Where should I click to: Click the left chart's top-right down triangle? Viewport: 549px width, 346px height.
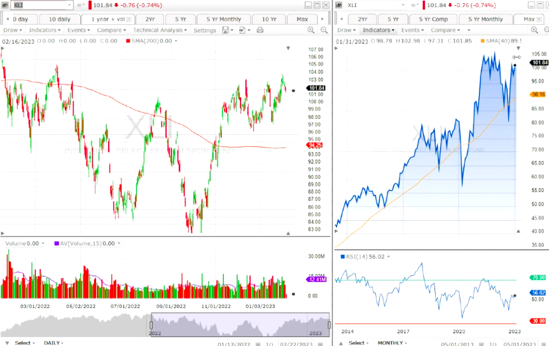[x=288, y=48]
